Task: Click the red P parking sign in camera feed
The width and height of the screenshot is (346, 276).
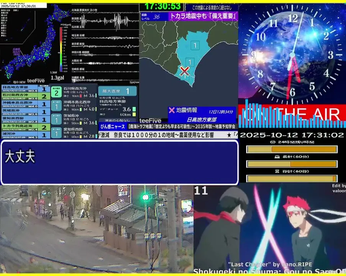Action: [x=123, y=191]
